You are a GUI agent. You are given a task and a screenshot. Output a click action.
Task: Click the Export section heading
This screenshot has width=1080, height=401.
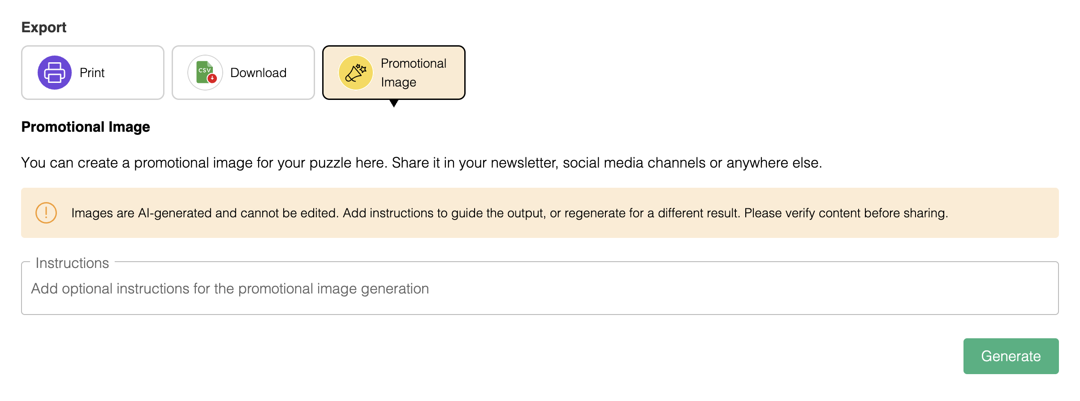[x=44, y=27]
